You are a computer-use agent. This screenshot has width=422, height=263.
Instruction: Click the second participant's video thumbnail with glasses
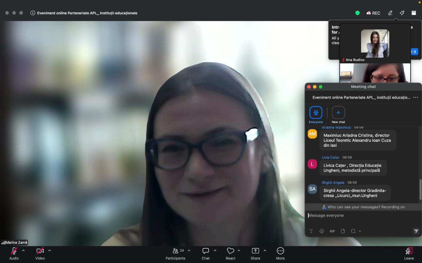click(x=375, y=73)
